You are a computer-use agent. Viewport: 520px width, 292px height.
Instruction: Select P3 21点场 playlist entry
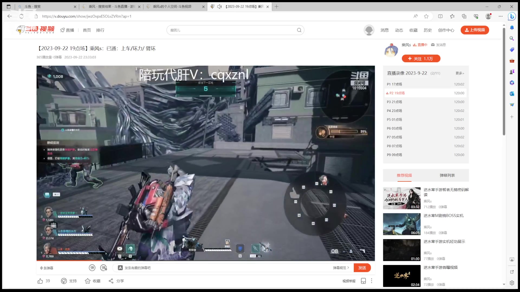(x=425, y=102)
